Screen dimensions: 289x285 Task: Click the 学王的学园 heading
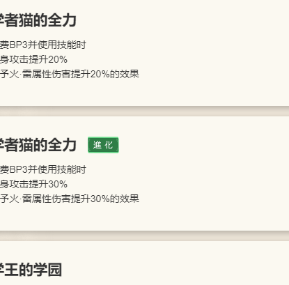31,270
